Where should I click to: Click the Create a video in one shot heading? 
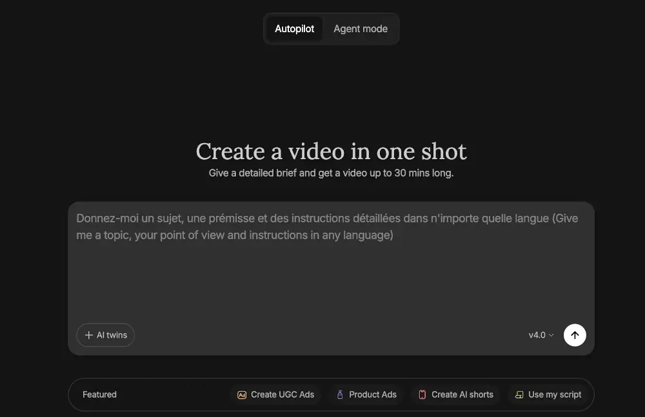click(331, 151)
